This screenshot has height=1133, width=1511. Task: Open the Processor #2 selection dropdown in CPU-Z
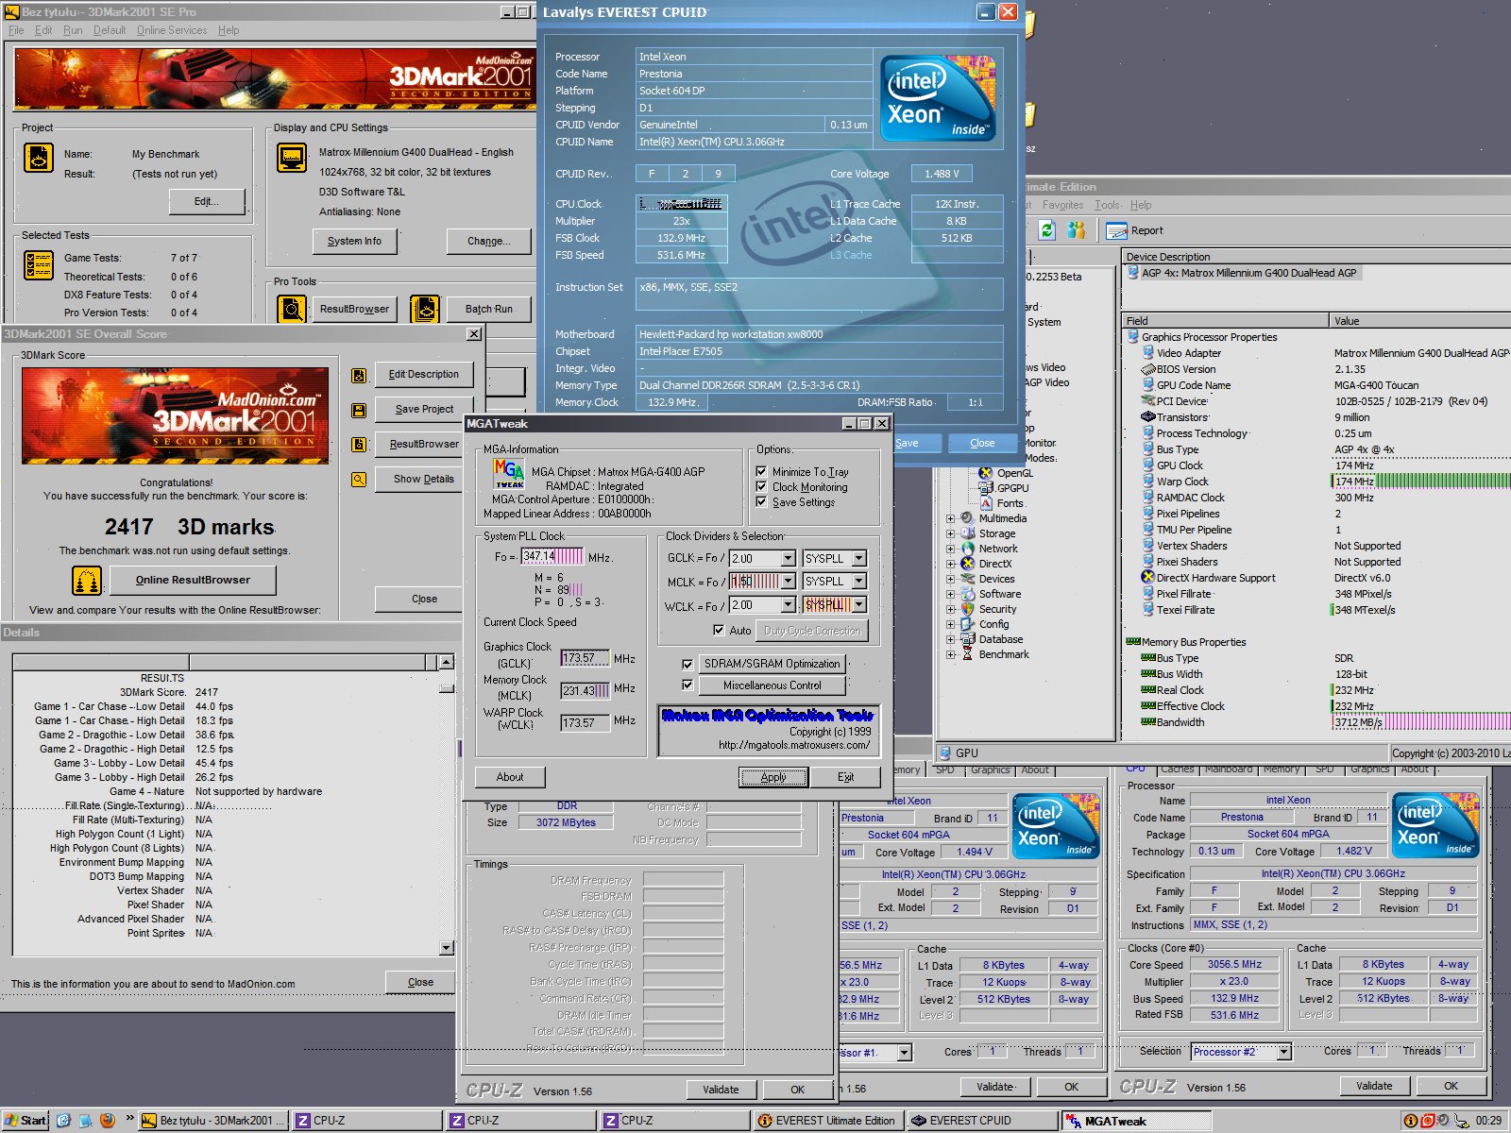pos(1284,1051)
